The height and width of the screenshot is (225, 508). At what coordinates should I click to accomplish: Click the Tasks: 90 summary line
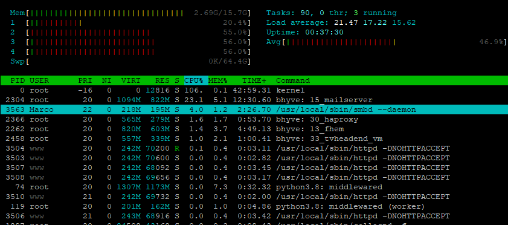pyautogui.click(x=332, y=13)
